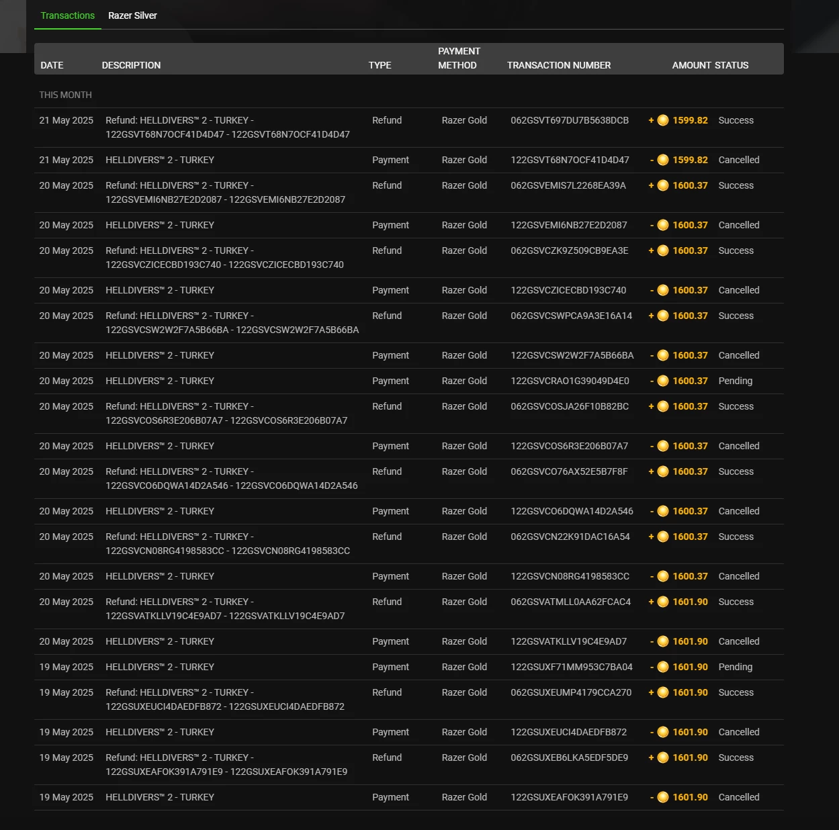Click the refund description mentioning 122GSVCSW2W2F7A5B66BA

(x=232, y=323)
